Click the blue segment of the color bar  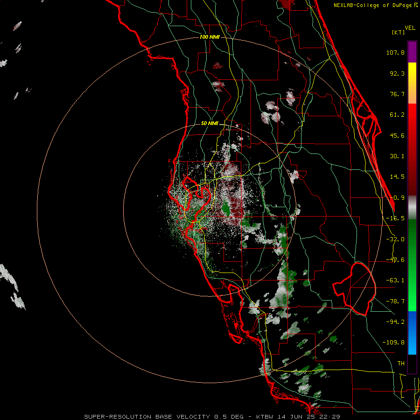(412, 333)
